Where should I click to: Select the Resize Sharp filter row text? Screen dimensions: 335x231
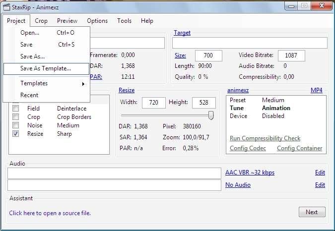49,134
